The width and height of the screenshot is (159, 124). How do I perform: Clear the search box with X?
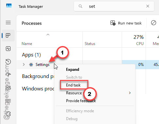pos(148,6)
